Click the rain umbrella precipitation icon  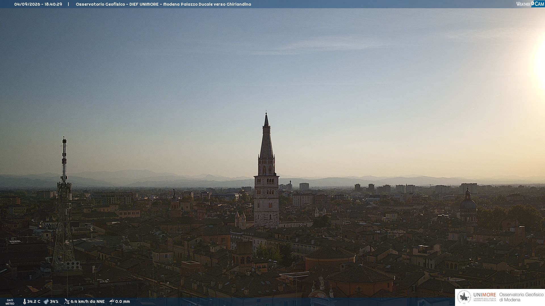[112, 301]
